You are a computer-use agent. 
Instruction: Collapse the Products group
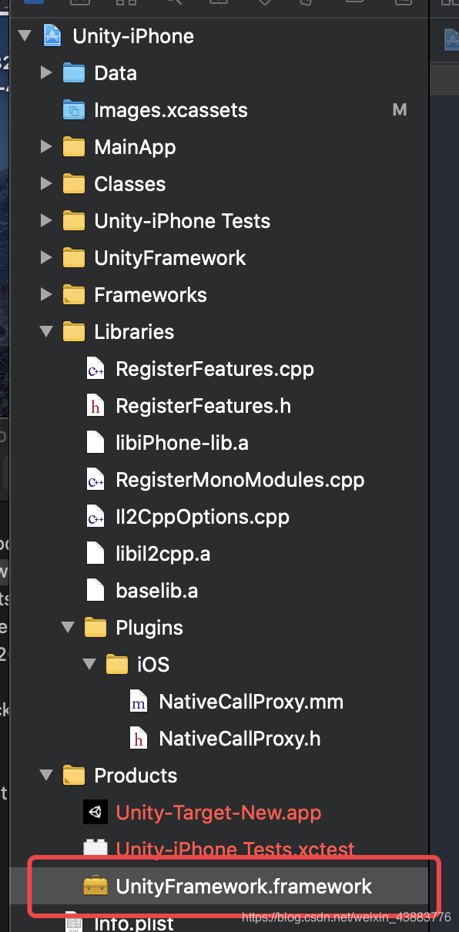tap(46, 776)
